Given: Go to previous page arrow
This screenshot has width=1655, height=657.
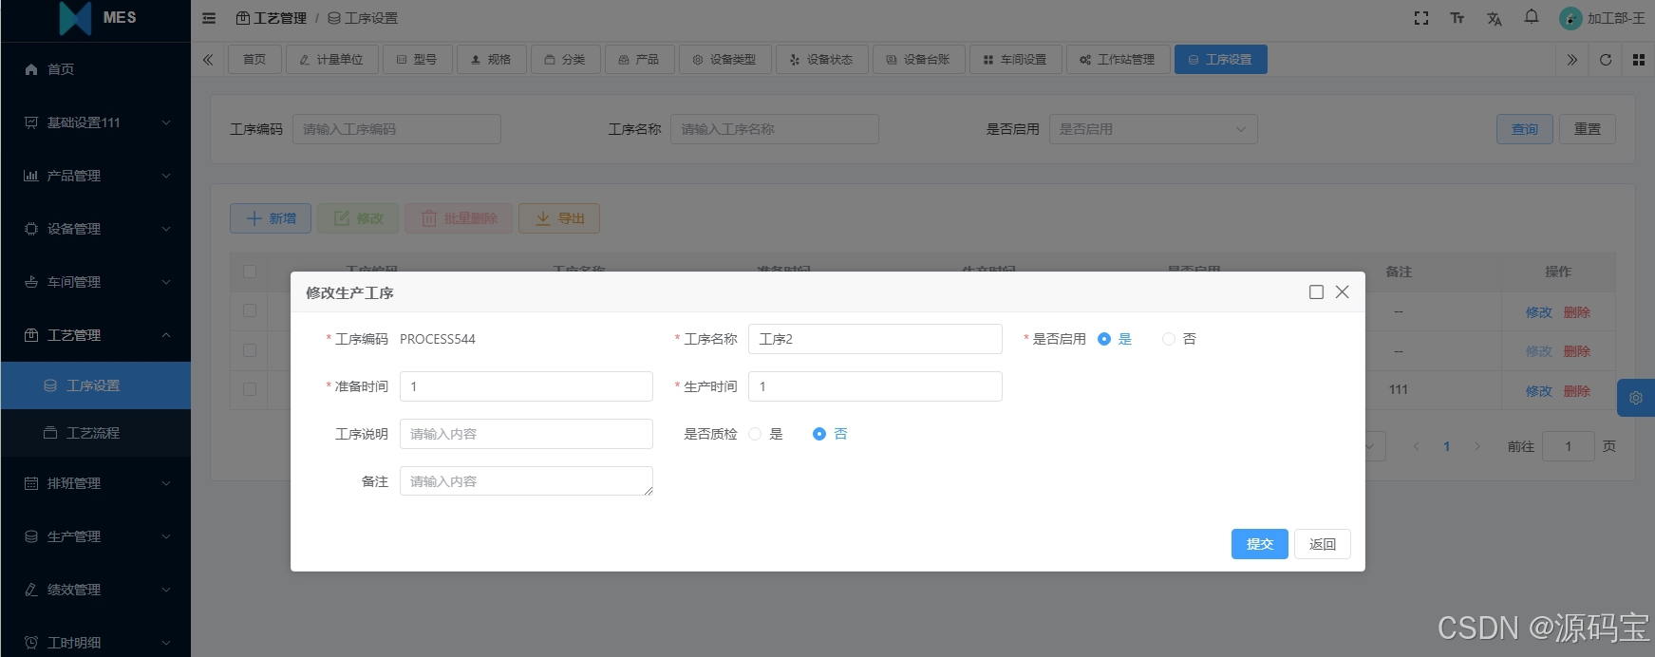Looking at the screenshot, I should pyautogui.click(x=1416, y=446).
